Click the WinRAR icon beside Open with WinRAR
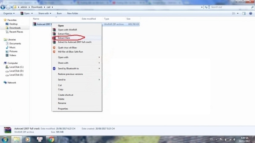 [x=54, y=30]
